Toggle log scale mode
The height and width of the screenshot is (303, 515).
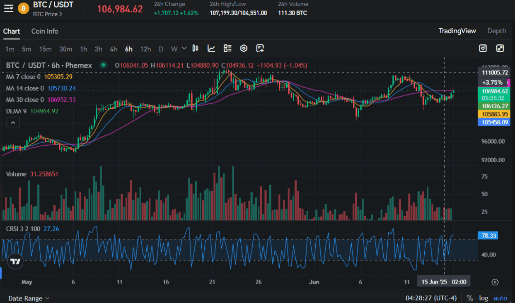tap(483, 298)
